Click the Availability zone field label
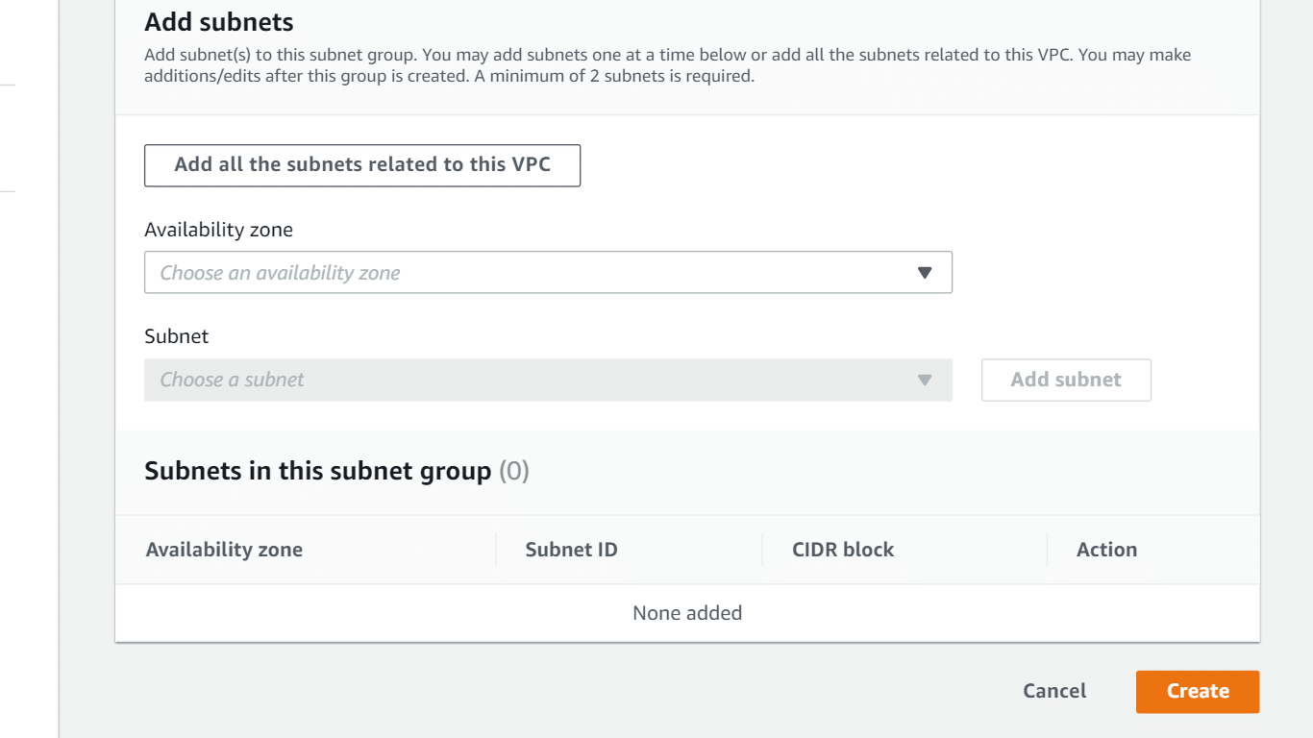1313x738 pixels. pos(218,230)
